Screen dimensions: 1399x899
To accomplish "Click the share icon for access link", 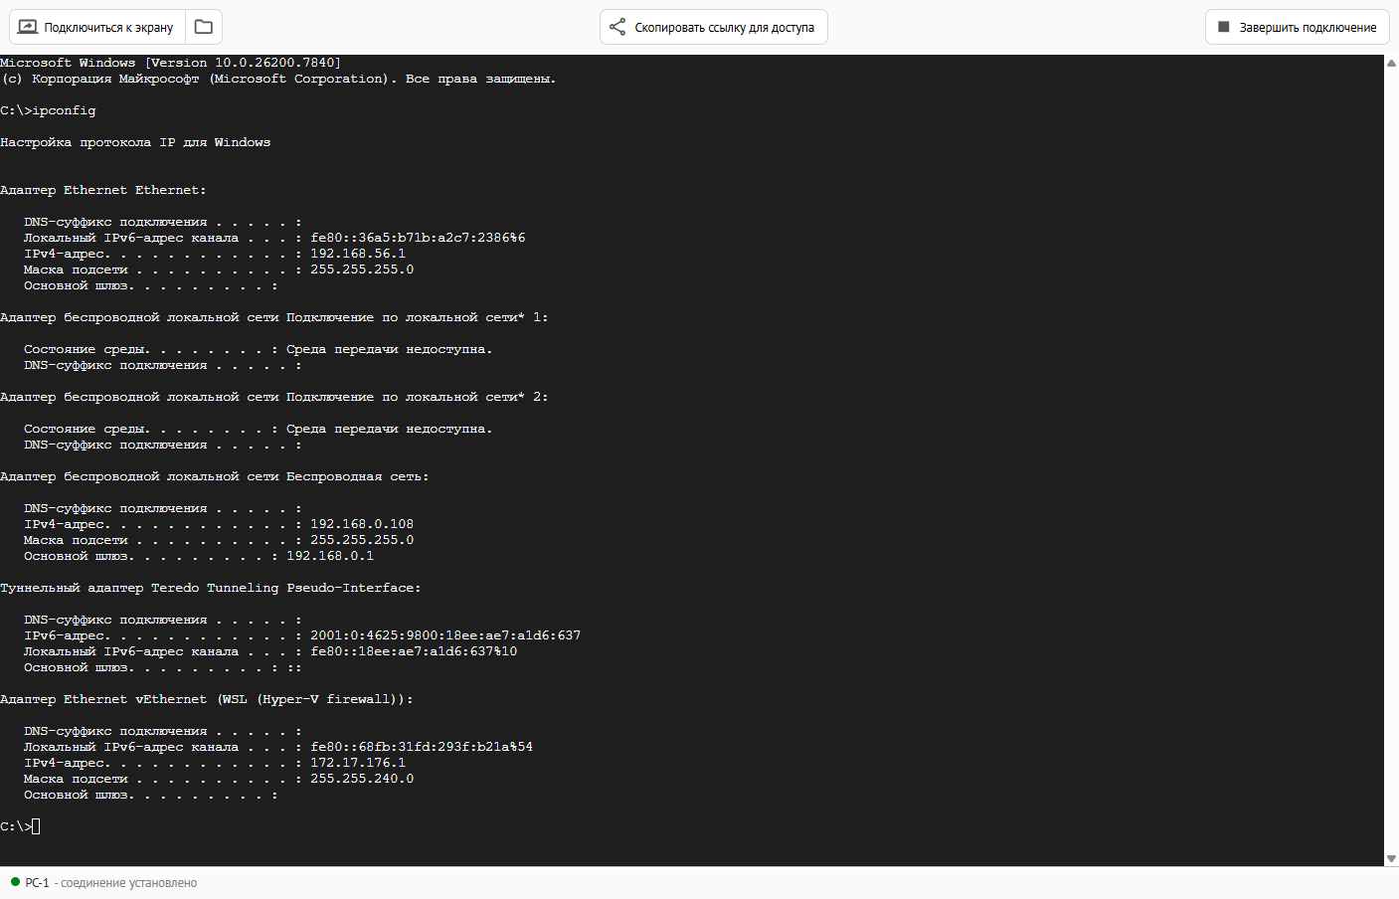I will [x=617, y=27].
